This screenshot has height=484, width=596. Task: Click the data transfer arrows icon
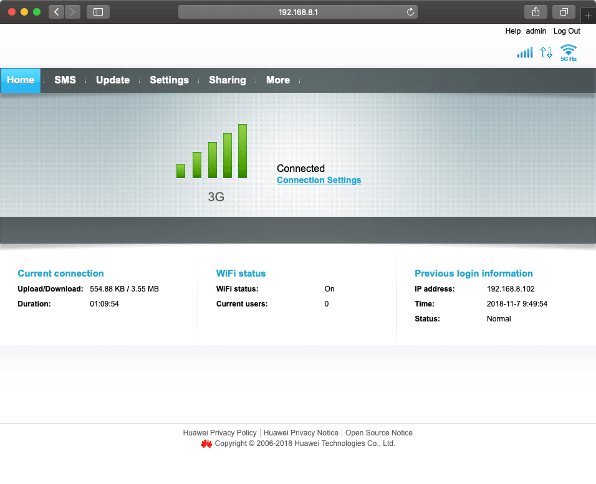click(546, 53)
